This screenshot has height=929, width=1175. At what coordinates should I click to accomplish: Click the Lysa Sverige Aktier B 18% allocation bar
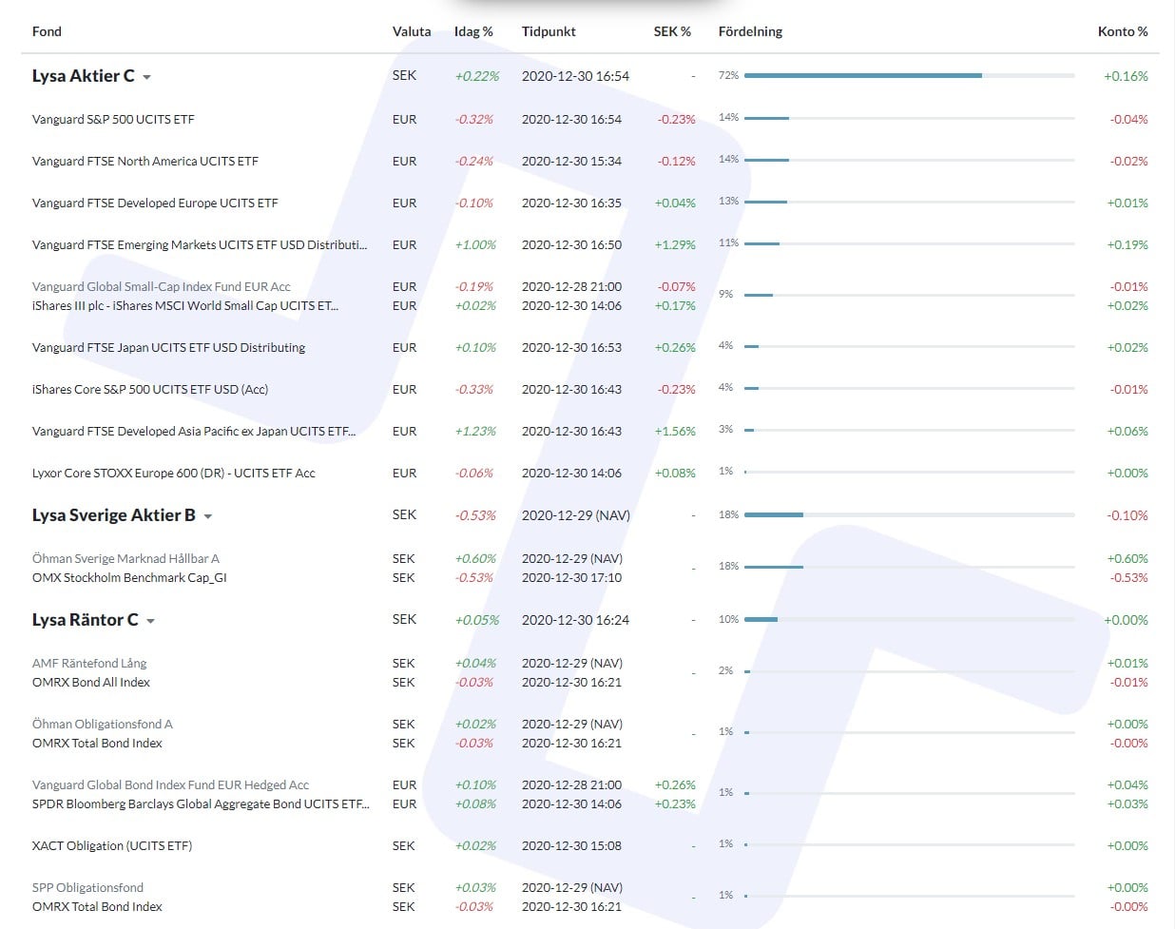click(x=910, y=514)
